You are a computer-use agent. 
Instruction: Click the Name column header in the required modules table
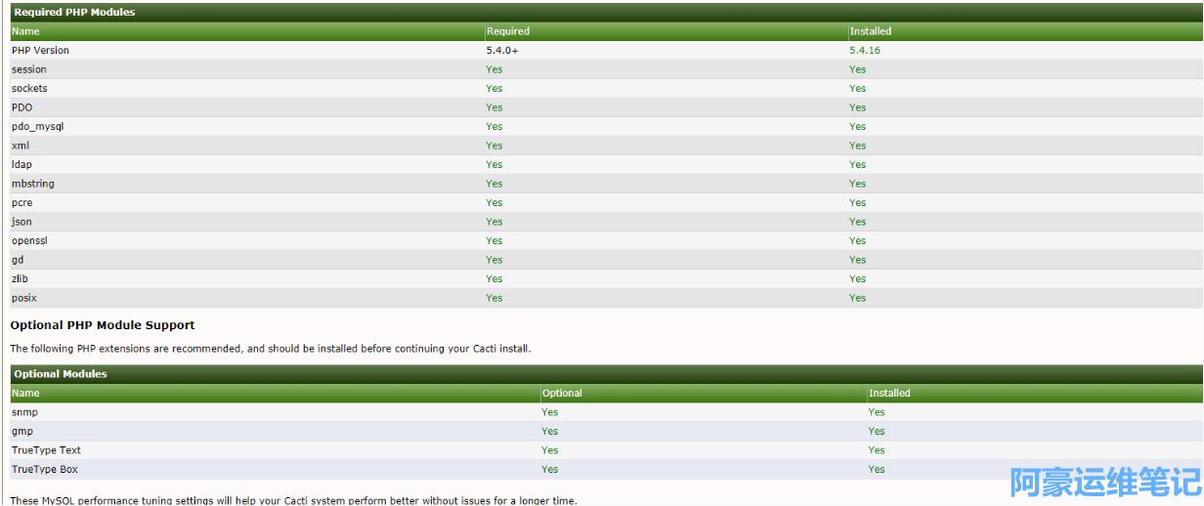coord(25,31)
